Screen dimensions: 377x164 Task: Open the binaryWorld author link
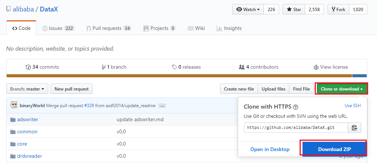coord(32,106)
